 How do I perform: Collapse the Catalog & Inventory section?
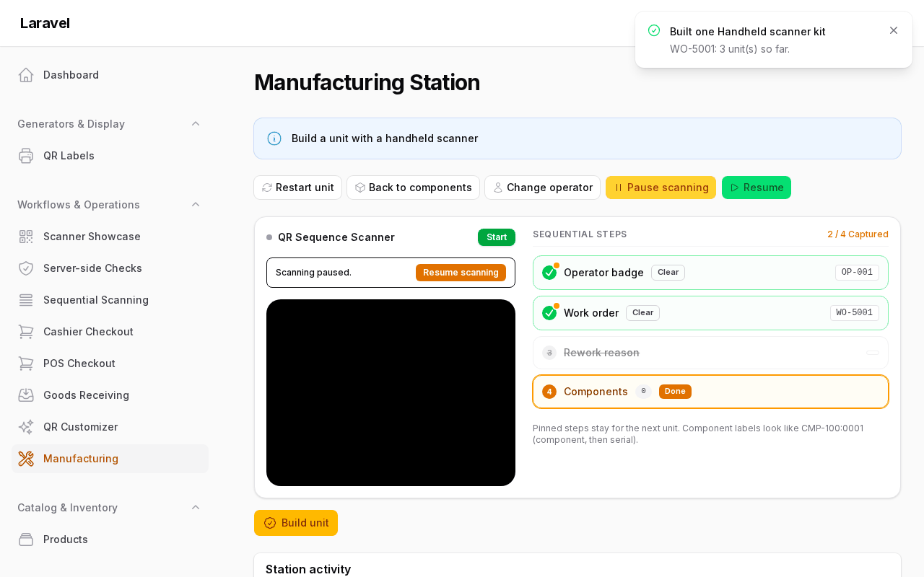(196, 508)
